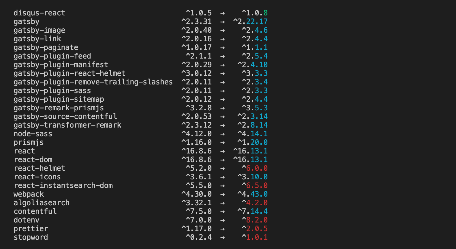456x249 pixels.
Task: Select the new version ^1.0.8 for disqus-react
Action: pyautogui.click(x=255, y=13)
